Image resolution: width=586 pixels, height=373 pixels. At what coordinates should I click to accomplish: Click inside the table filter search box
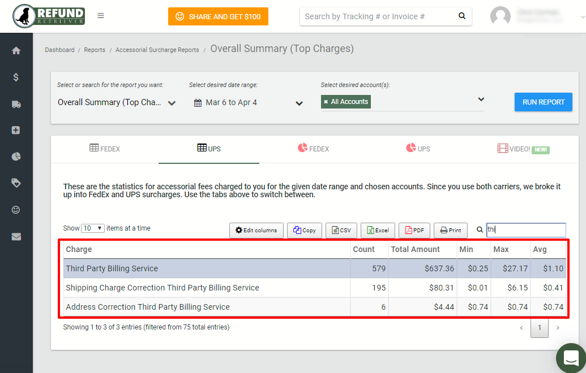click(525, 229)
